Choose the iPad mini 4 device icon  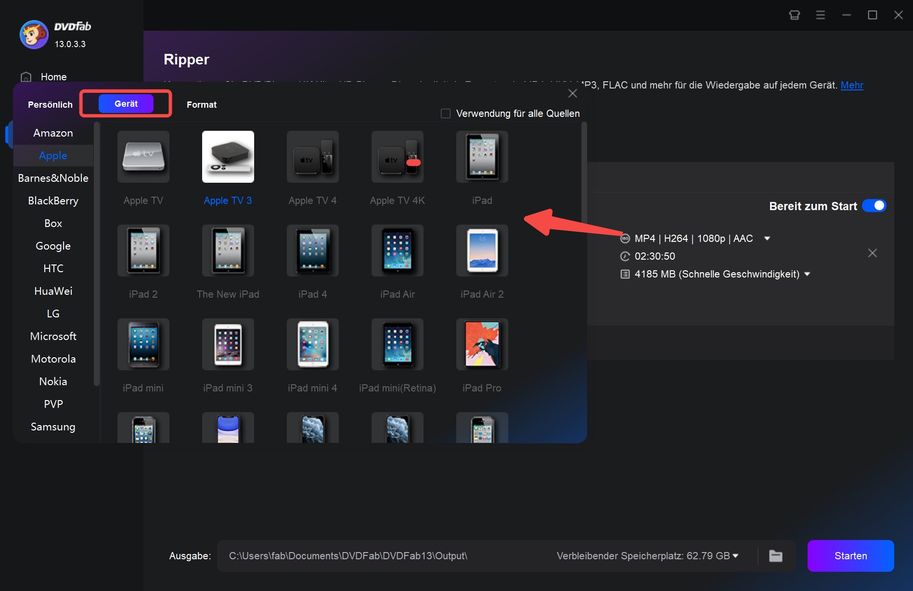pyautogui.click(x=312, y=344)
